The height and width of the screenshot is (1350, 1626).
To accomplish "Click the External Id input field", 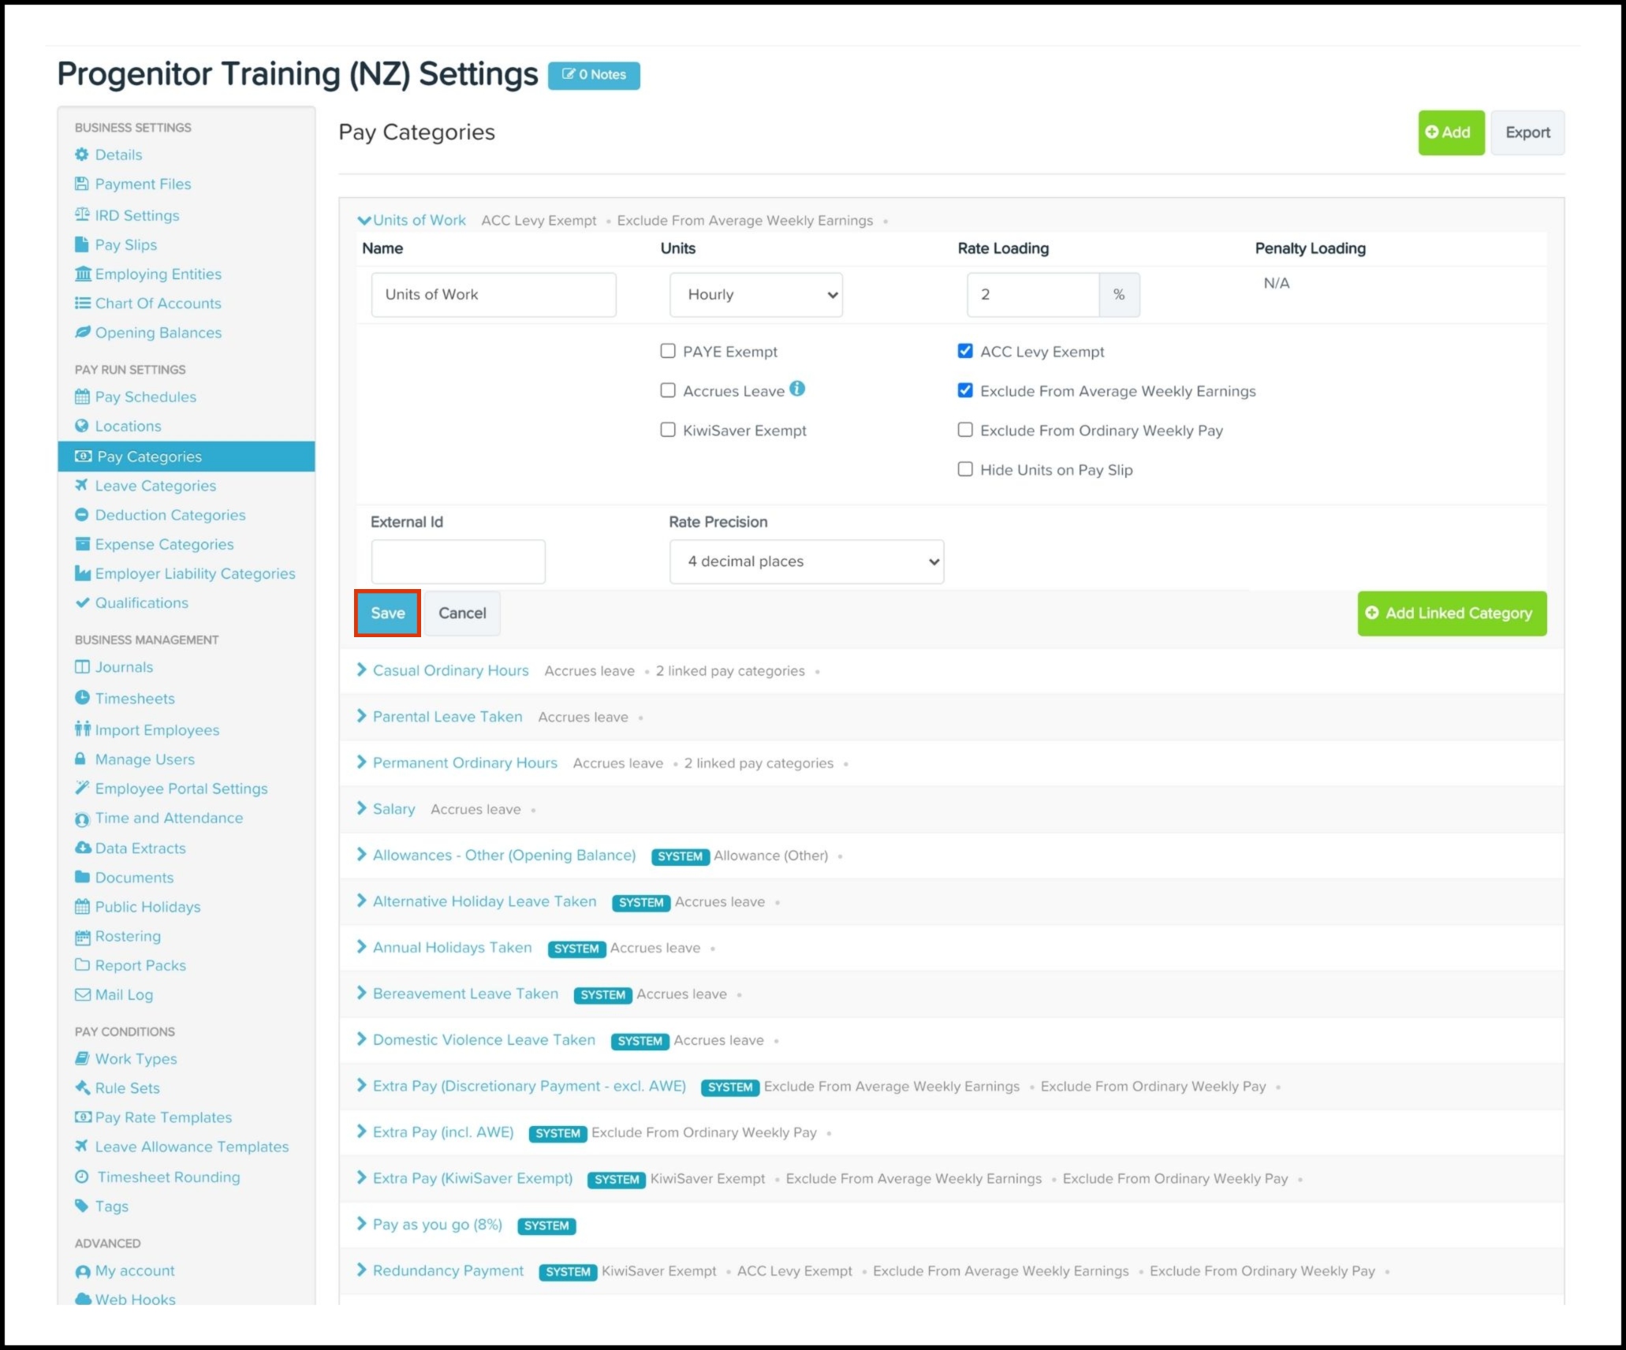I will click(x=457, y=561).
